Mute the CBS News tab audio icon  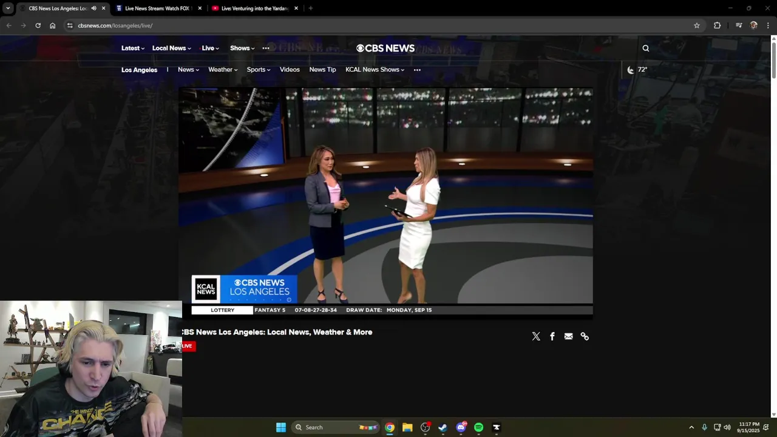coord(93,8)
